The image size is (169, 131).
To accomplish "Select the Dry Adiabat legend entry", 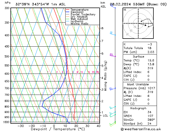I will click(x=80, y=17).
